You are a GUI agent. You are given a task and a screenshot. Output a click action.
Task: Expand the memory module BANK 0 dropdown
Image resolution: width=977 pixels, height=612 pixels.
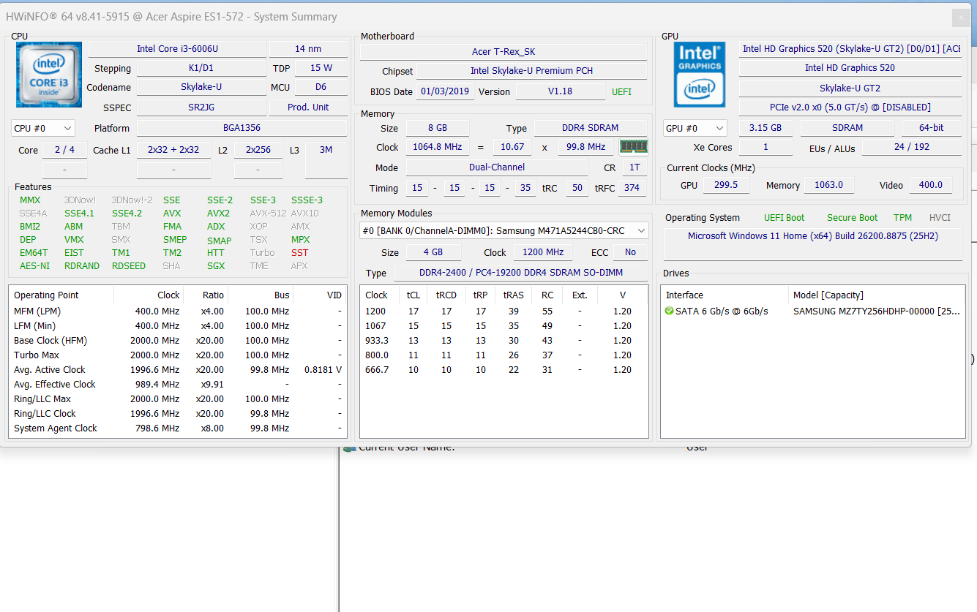pyautogui.click(x=505, y=230)
